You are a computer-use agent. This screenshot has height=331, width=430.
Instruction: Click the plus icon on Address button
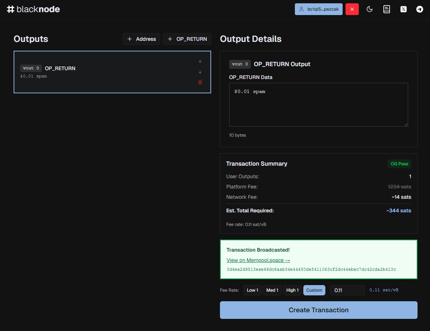pos(129,39)
